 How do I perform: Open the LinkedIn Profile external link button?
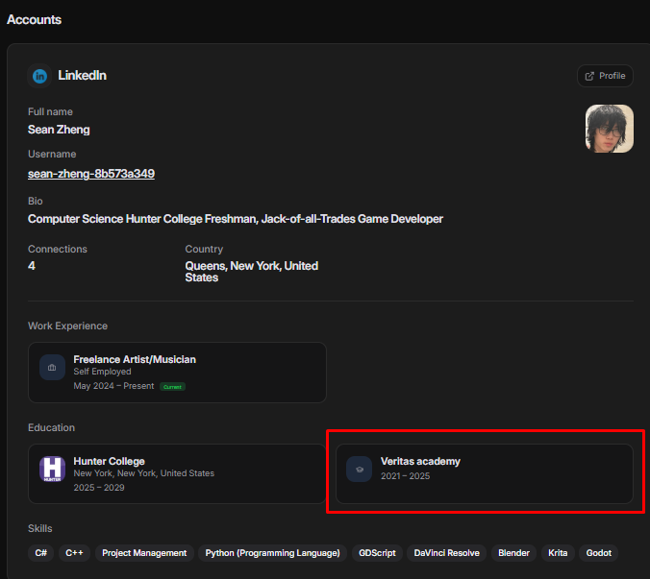pos(605,76)
